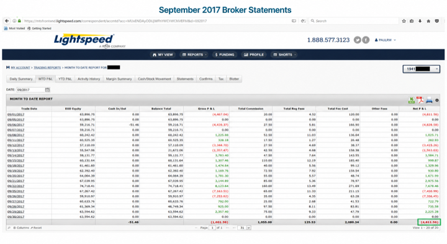The height and width of the screenshot is (244, 447).
Task: Sort by the Total Commission column header
Action: click(x=251, y=109)
